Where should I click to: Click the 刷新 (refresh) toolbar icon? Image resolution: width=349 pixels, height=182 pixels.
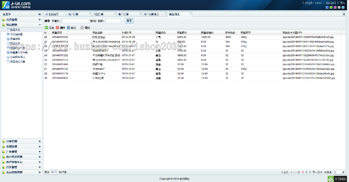coord(82,28)
